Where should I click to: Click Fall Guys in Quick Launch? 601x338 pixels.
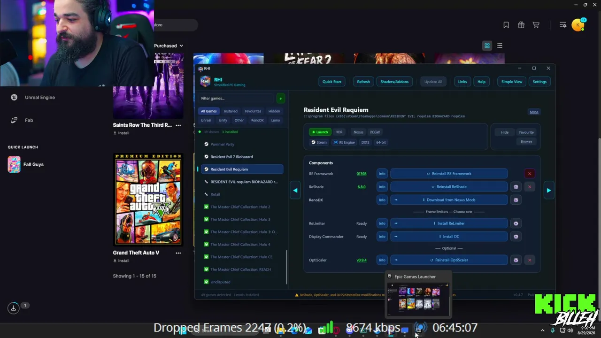point(26,164)
